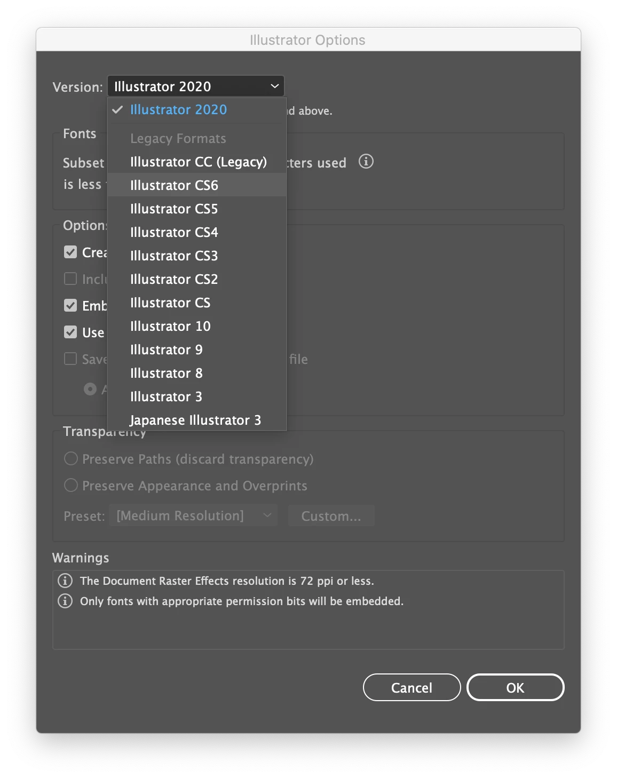The height and width of the screenshot is (778, 617).
Task: Select Illustrator CS3 format
Action: 197,256
